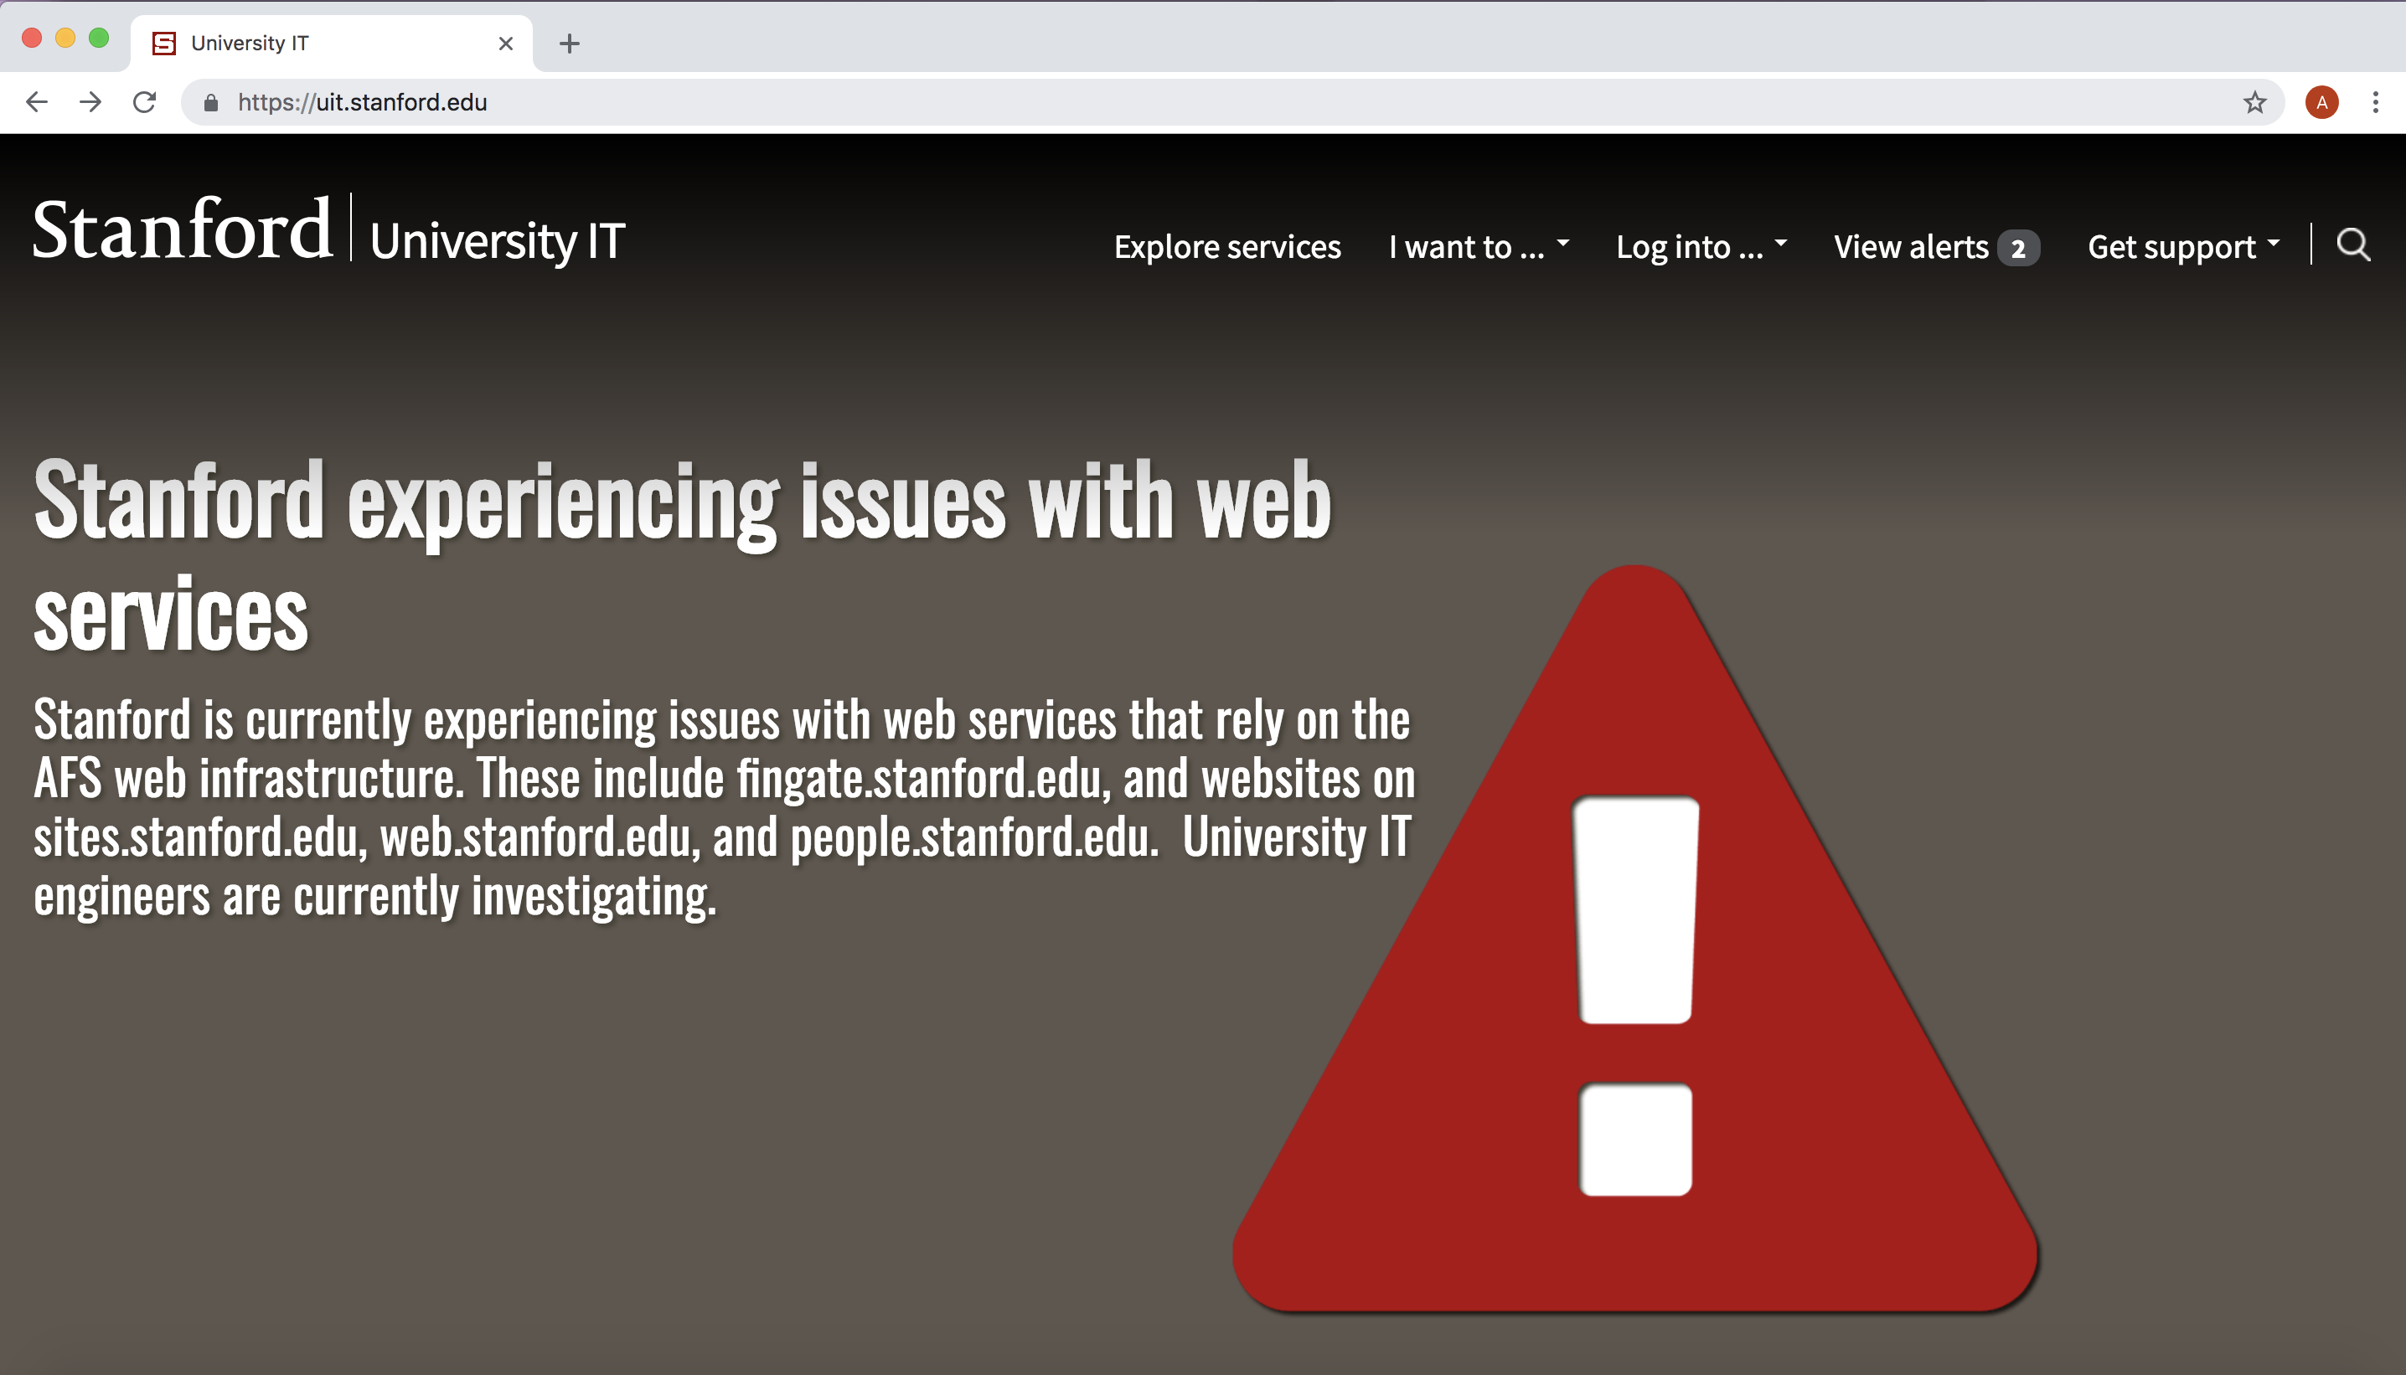Image resolution: width=2406 pixels, height=1375 pixels.
Task: Close the University IT tab
Action: (505, 44)
